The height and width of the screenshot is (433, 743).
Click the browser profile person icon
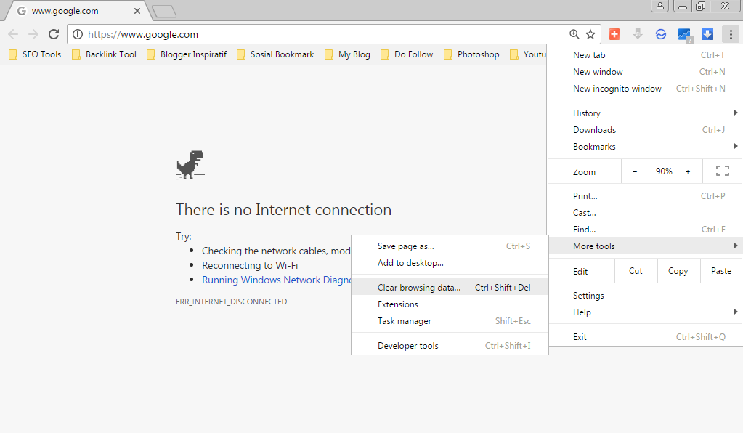[659, 6]
